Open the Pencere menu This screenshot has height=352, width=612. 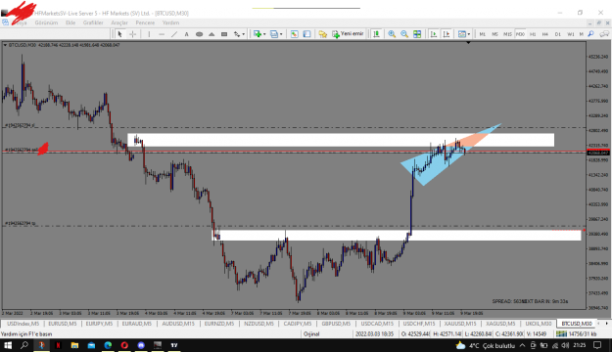point(145,23)
